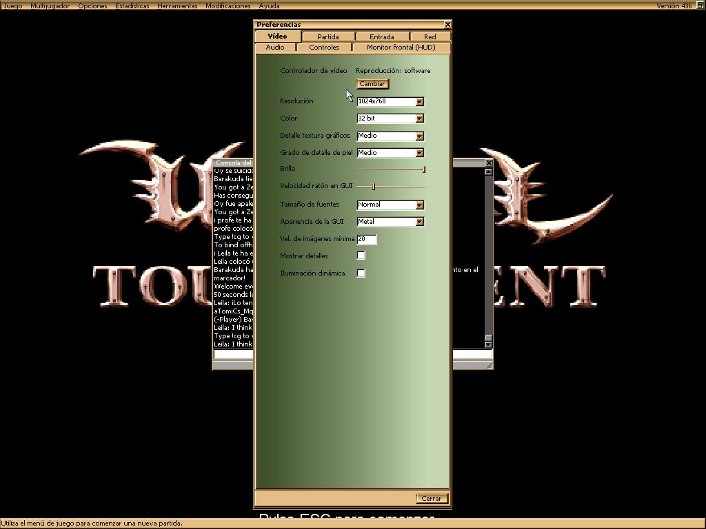Click the console line starting "Leila colocó"
The image size is (706, 529).
pos(233,261)
